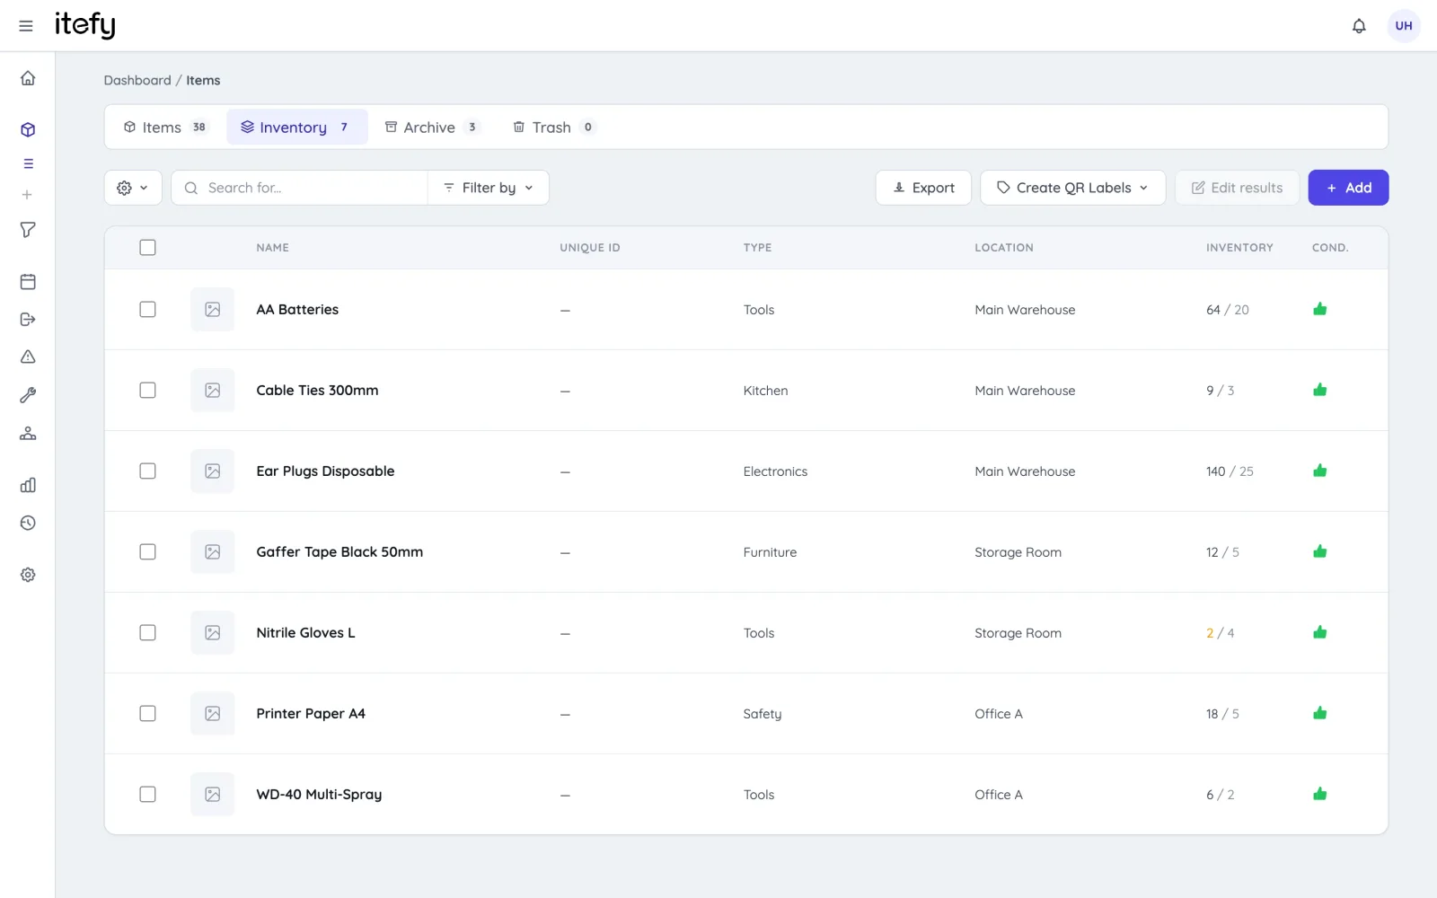The width and height of the screenshot is (1437, 898).
Task: Check the Gaffer Tape Black 50mm checkbox
Action: [147, 551]
